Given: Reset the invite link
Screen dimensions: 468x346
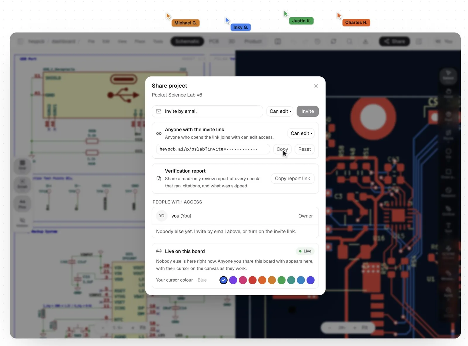Looking at the screenshot, I should (304, 149).
